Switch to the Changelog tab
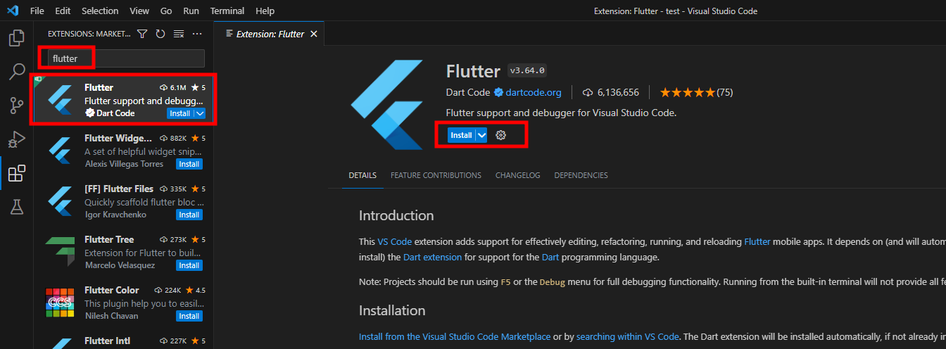 tap(517, 175)
